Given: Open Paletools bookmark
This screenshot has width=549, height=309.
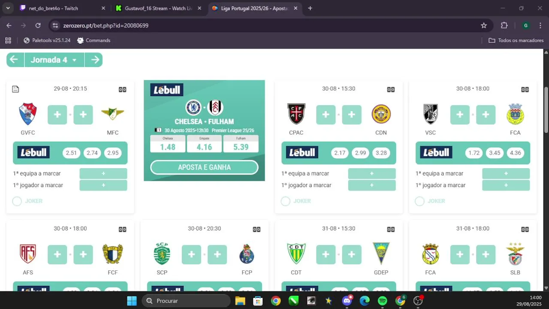Looking at the screenshot, I should pyautogui.click(x=47, y=40).
